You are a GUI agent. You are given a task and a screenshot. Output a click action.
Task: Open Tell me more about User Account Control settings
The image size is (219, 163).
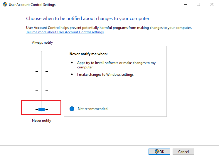pyautogui.click(x=65, y=32)
